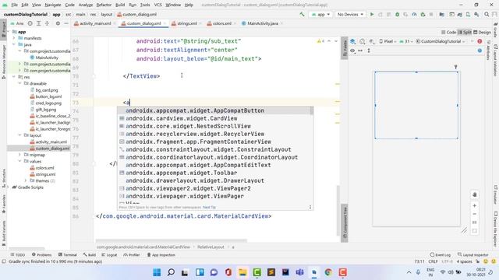Toggle the Resource Manager side panel
The height and width of the screenshot is (280, 499).
point(3,61)
